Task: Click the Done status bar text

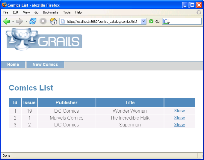Action: coord(7,156)
